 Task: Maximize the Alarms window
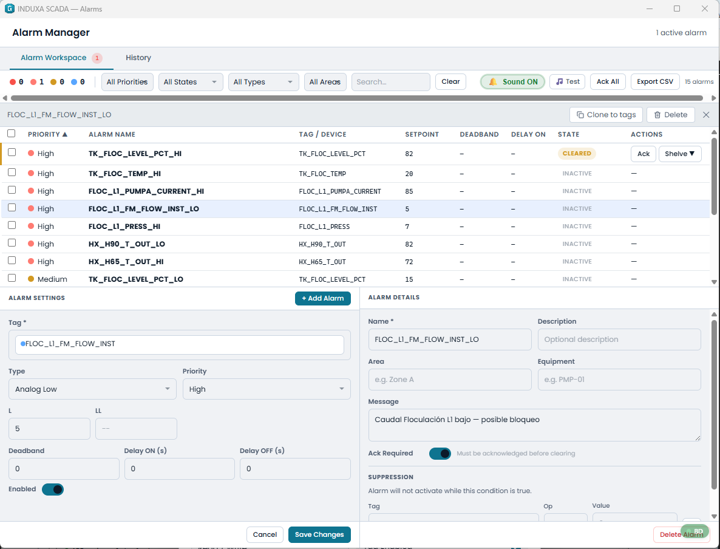677,9
